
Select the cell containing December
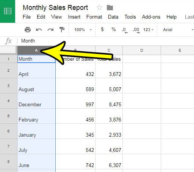[36, 101]
